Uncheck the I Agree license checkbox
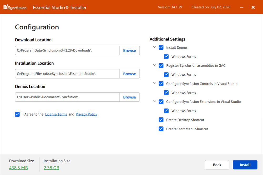 [17, 114]
